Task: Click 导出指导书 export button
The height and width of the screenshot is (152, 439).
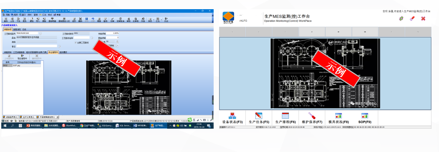Action: 22,57
